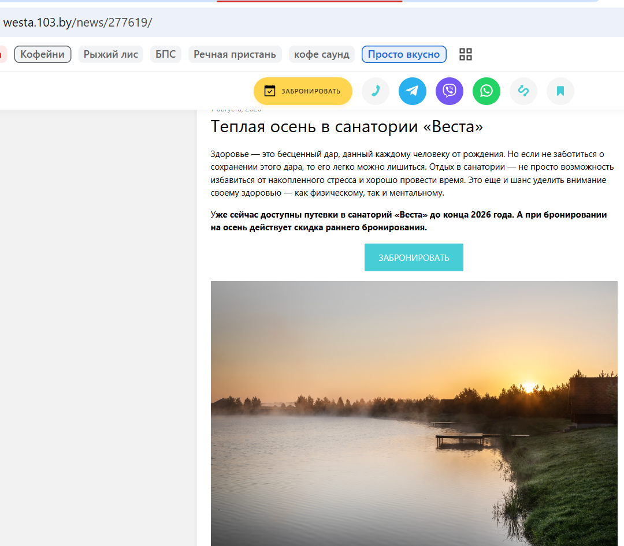Screen dimensions: 624x546
Task: Open the кофе саунд bookmark
Action: pyautogui.click(x=322, y=54)
